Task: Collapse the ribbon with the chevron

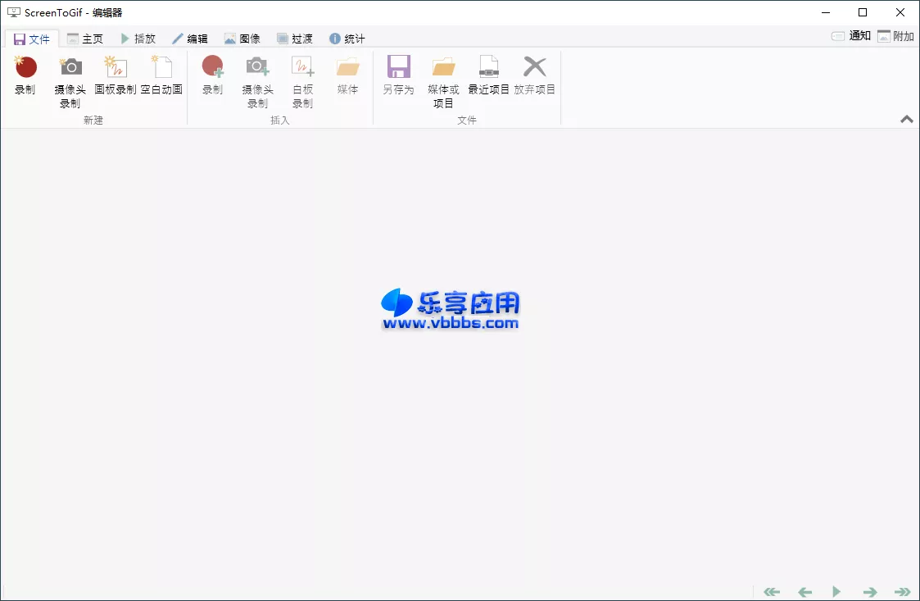Action: click(905, 119)
